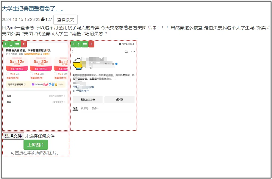Click the green number 1 badge on first image
Screen dimensions: 272x179
pyautogui.click(x=6, y=44)
